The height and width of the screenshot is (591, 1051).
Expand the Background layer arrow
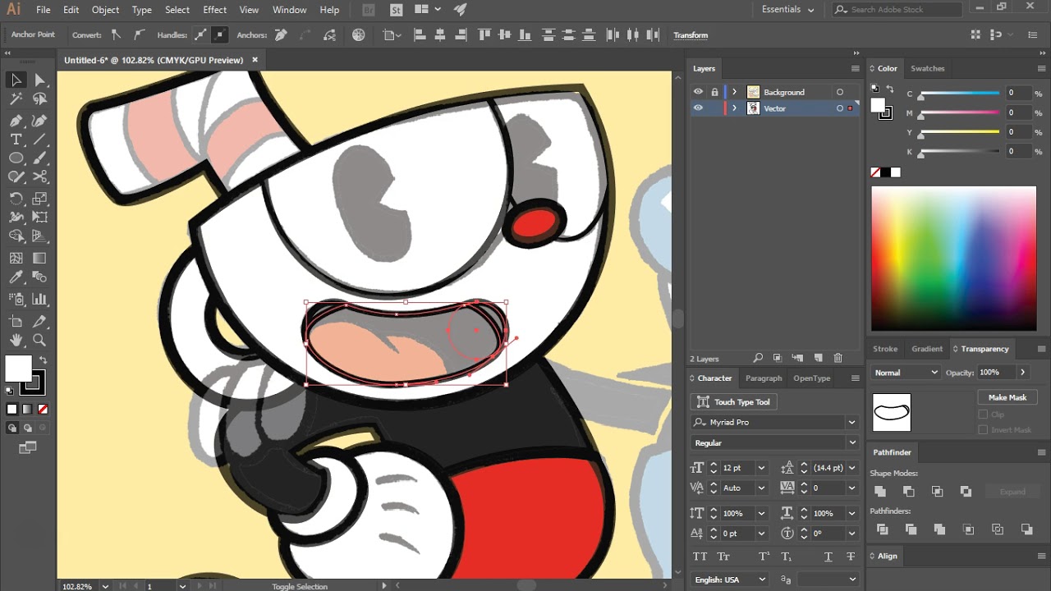(x=734, y=92)
